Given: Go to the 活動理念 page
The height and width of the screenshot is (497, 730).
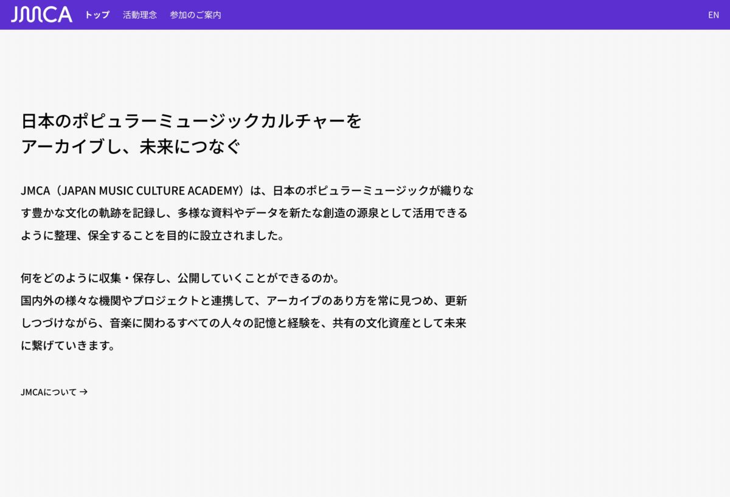Looking at the screenshot, I should pyautogui.click(x=140, y=15).
